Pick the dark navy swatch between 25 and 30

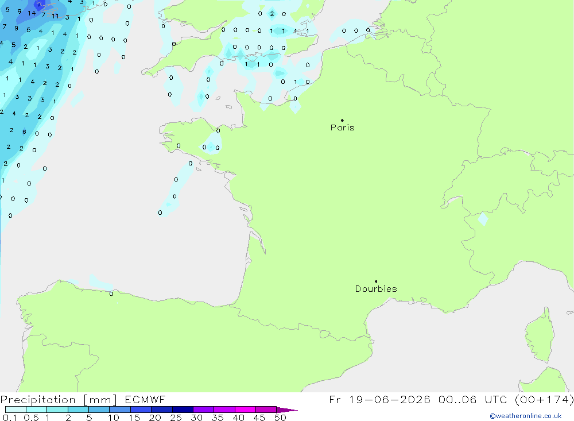pos(183,410)
